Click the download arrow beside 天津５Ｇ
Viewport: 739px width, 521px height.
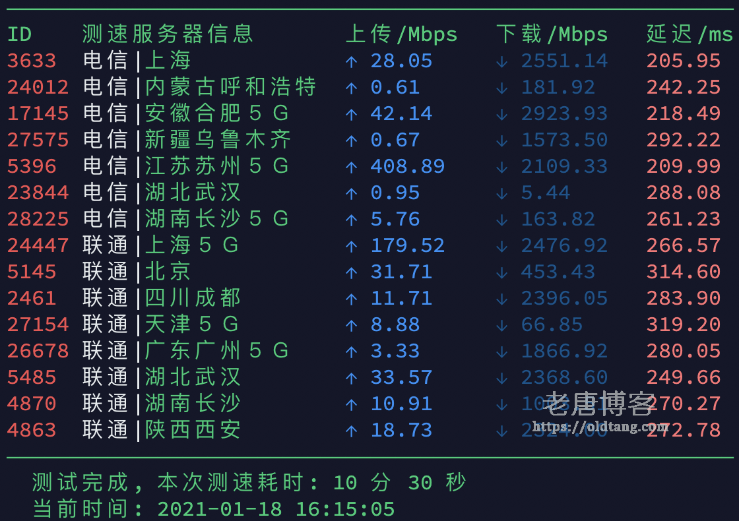click(x=501, y=324)
